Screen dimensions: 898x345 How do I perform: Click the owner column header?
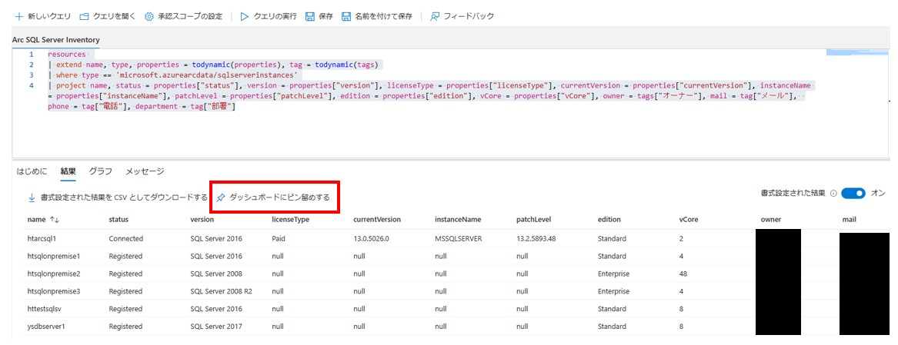[771, 219]
